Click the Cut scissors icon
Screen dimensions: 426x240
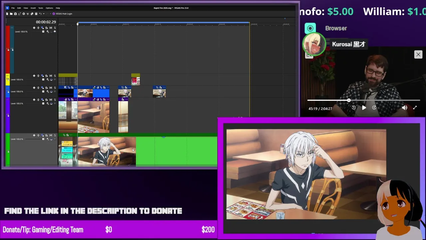point(28,14)
